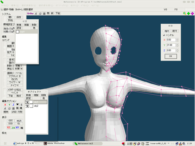Select obj2 in object list
This screenshot has height=146, width=195.
pos(36,106)
